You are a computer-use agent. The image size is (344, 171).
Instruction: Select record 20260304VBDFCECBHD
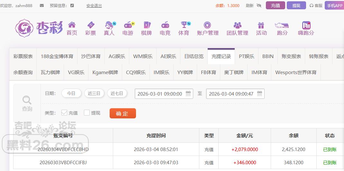[x=63, y=149]
